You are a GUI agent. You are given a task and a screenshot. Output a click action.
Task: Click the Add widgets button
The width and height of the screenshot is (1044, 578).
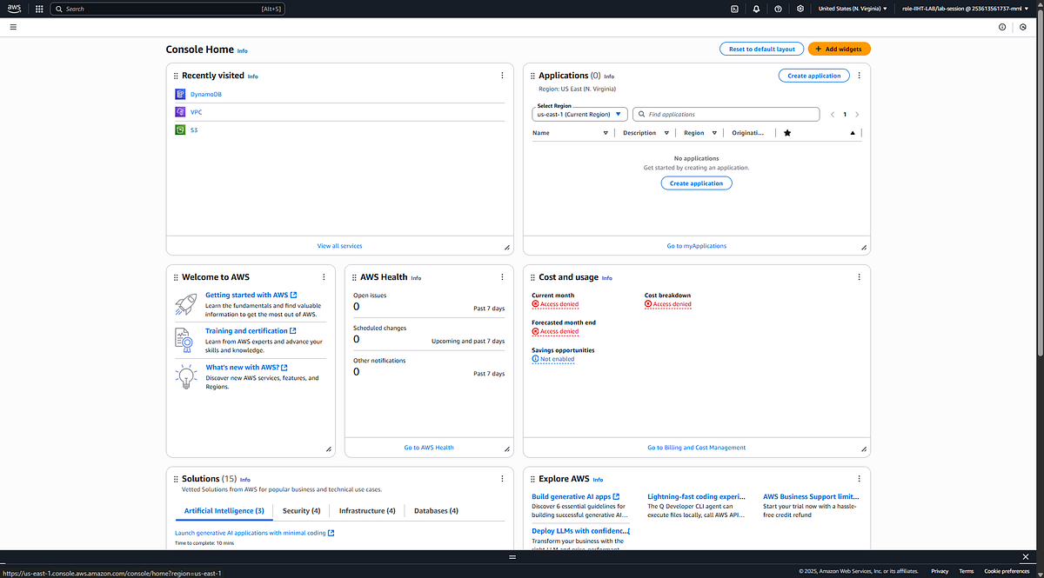pyautogui.click(x=839, y=50)
